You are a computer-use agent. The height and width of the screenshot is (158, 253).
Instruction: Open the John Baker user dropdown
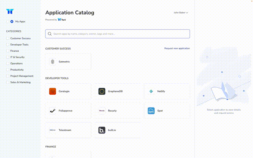pyautogui.click(x=181, y=13)
